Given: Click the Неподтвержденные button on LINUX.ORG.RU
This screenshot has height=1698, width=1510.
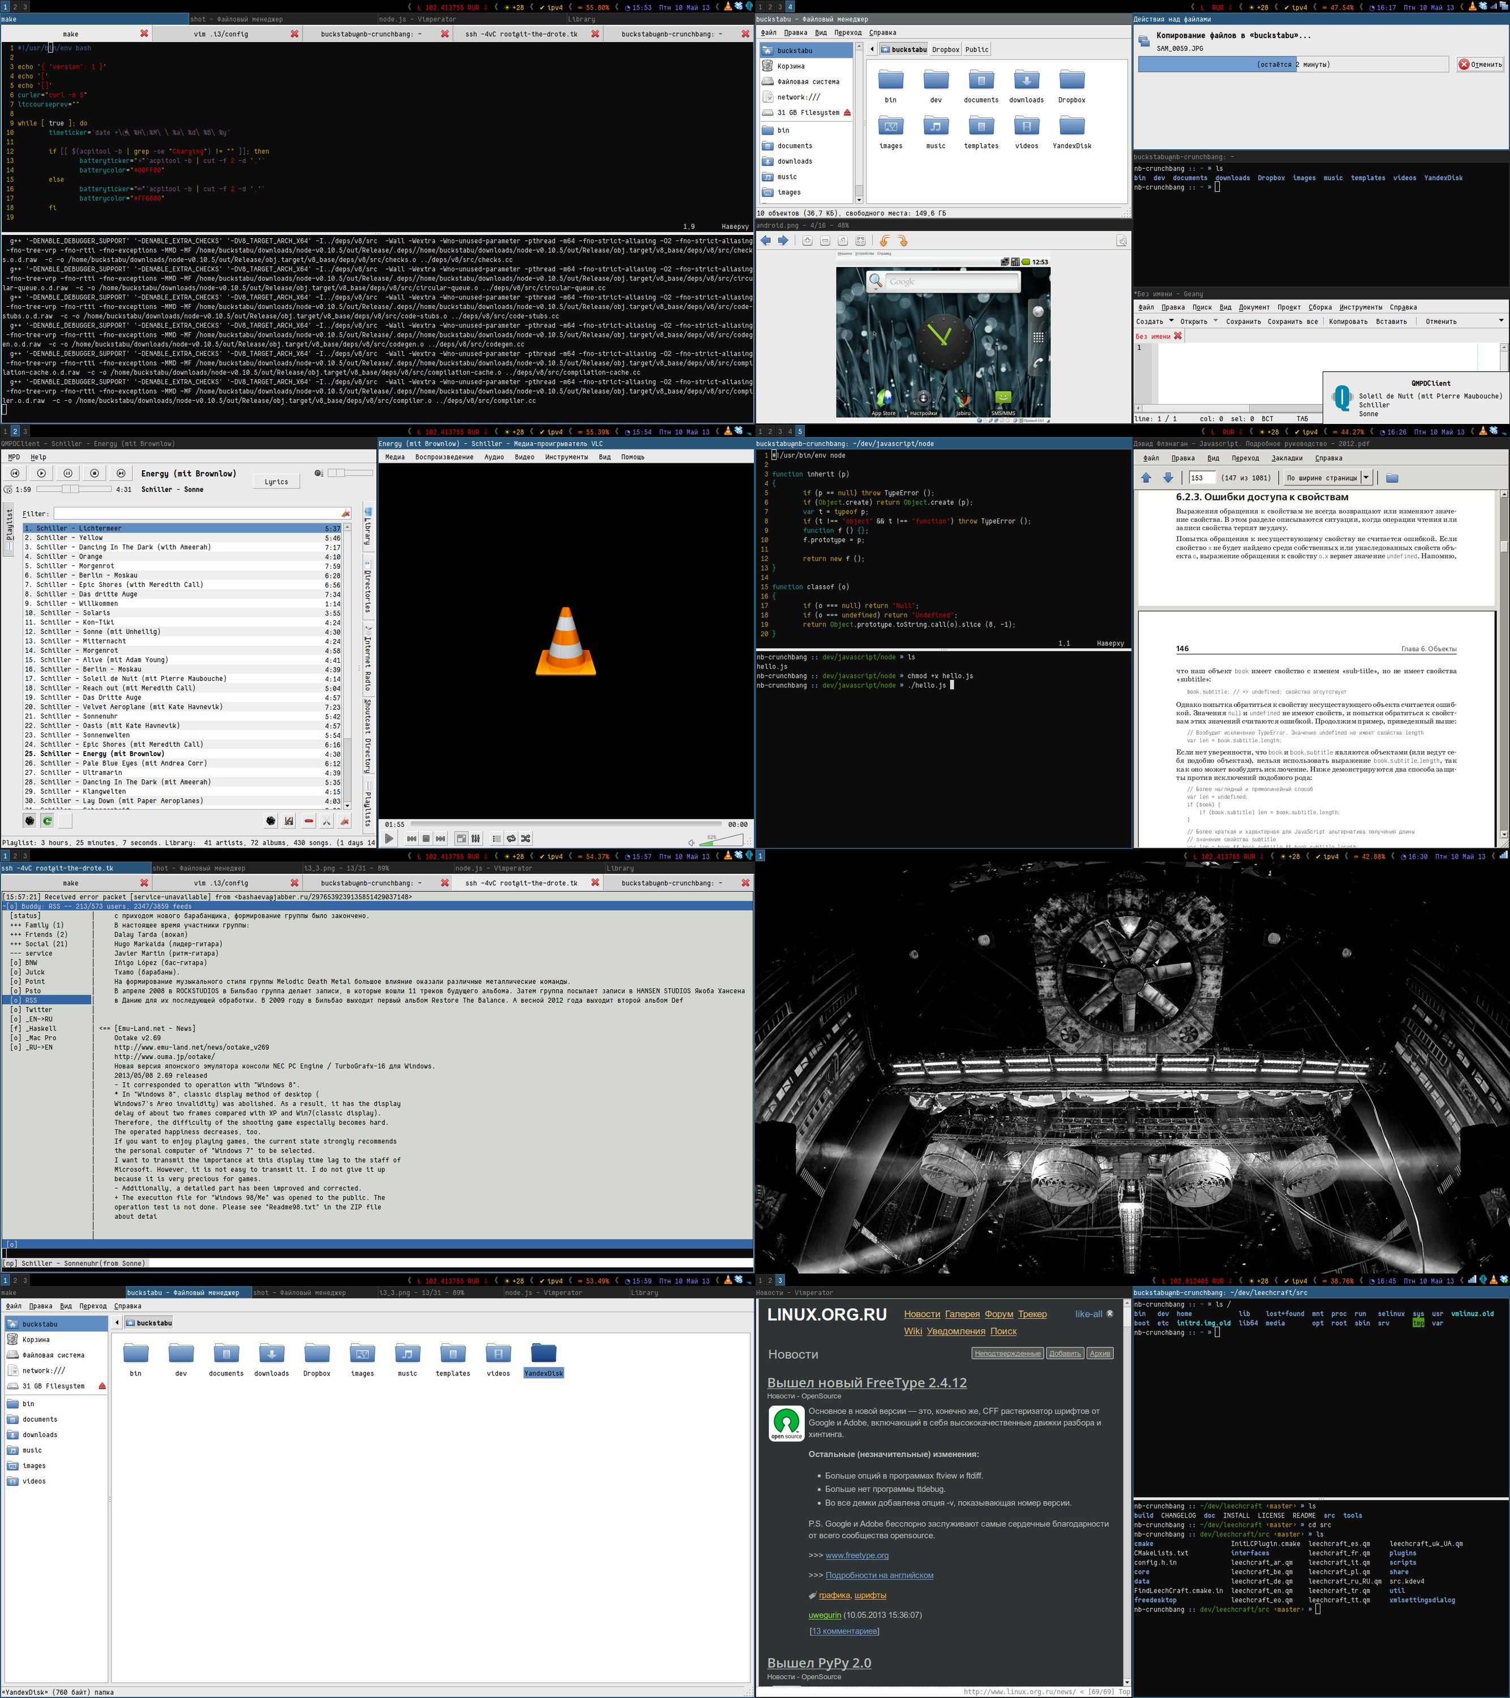Looking at the screenshot, I should [1007, 1353].
